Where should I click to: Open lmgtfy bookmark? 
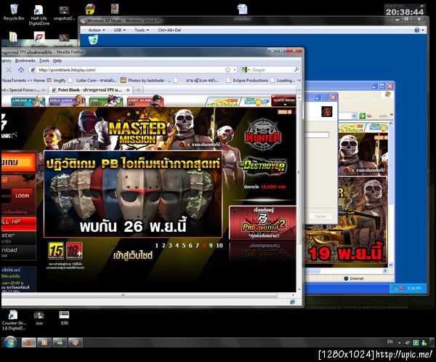pos(57,81)
